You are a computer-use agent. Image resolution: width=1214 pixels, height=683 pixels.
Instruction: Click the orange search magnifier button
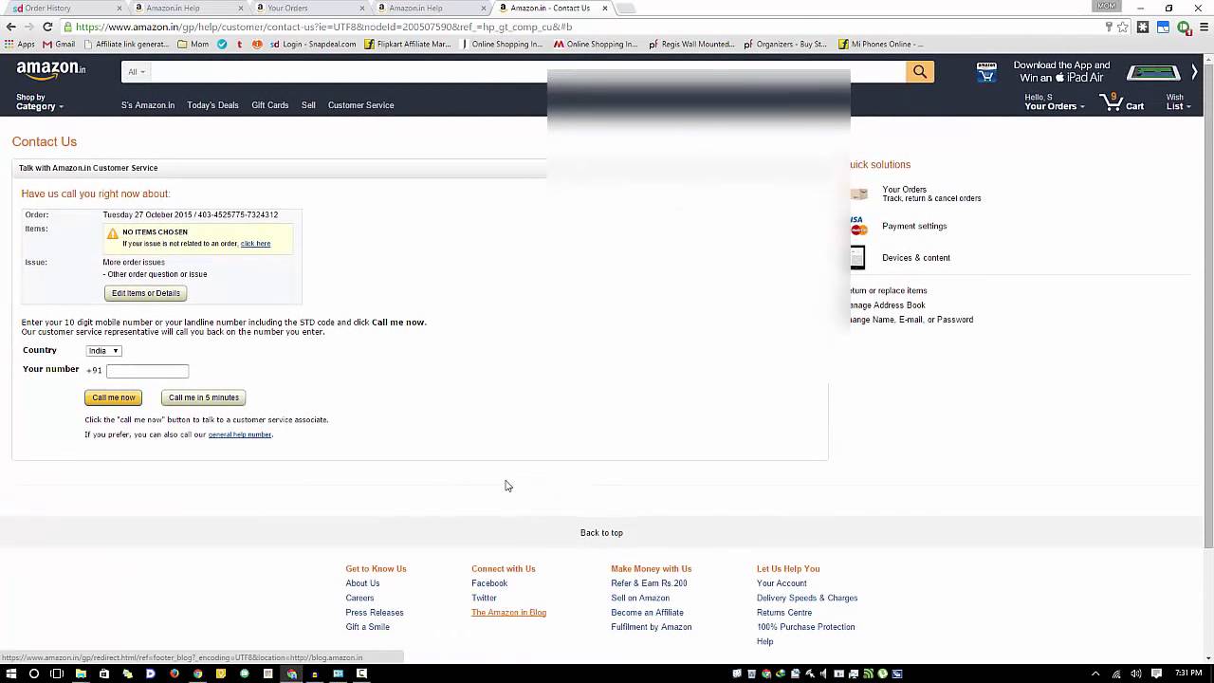[920, 71]
